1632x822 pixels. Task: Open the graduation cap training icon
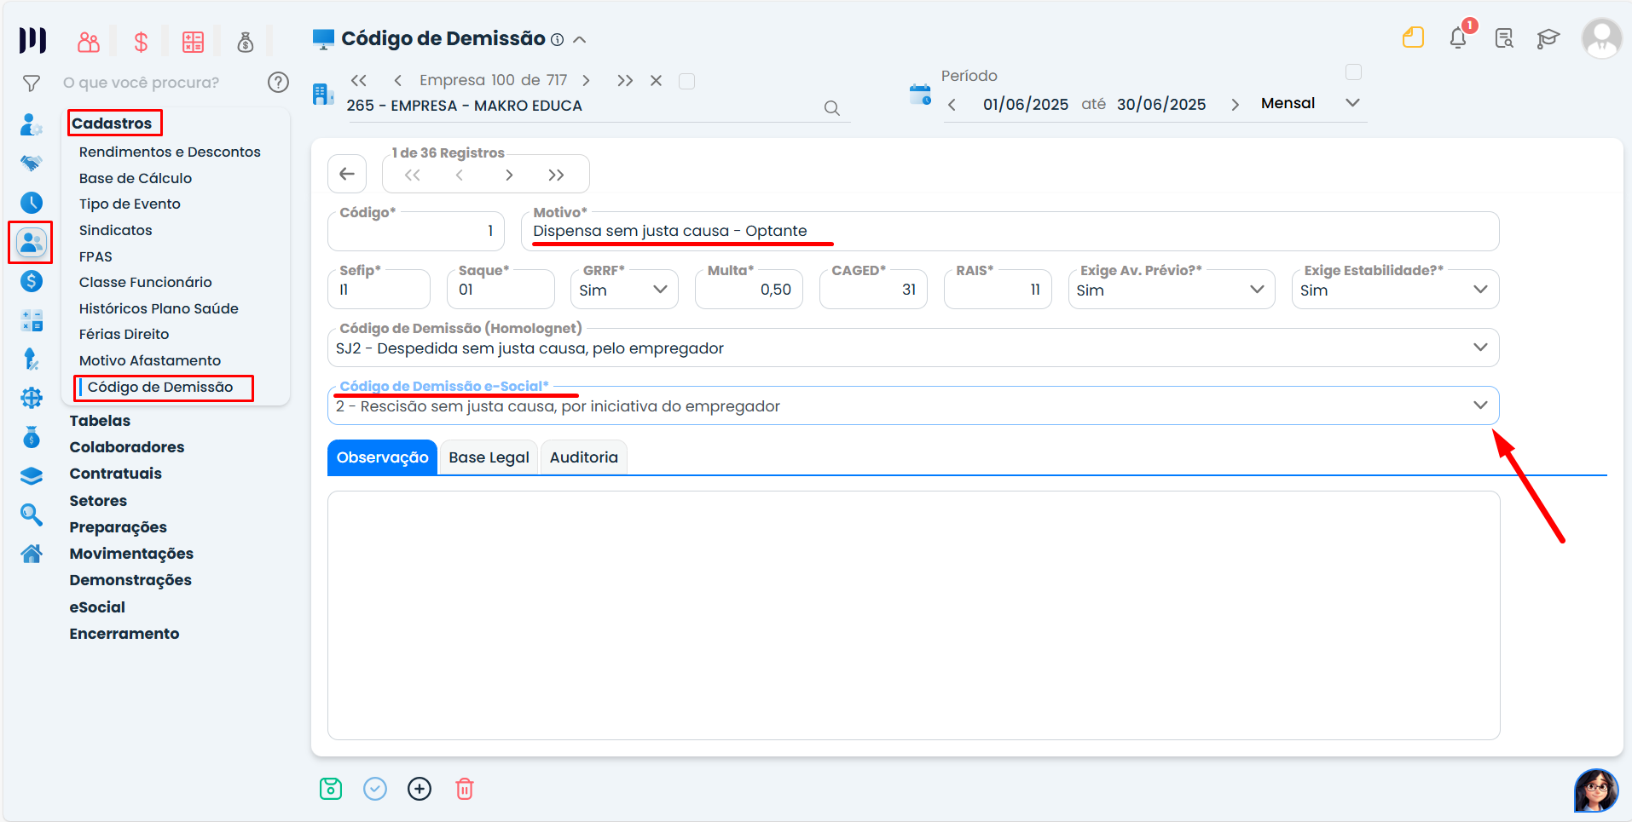(1548, 38)
